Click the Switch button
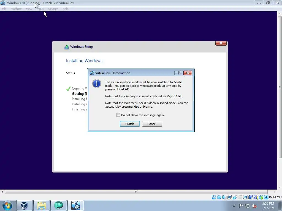Image resolution: width=282 pixels, height=211 pixels. point(130,124)
